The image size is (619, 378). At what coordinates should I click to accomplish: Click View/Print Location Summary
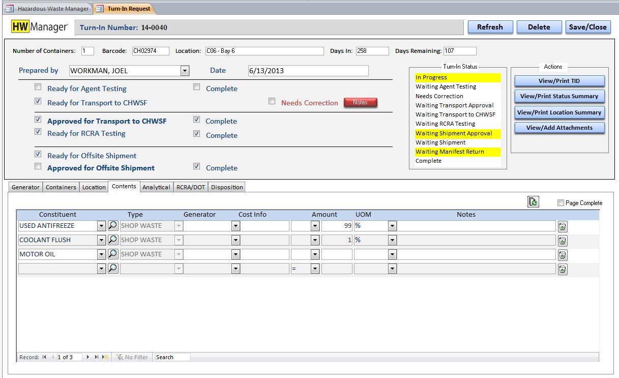[x=559, y=112]
